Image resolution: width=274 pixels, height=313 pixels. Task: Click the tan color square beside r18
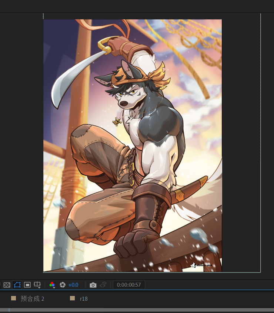[73, 298]
